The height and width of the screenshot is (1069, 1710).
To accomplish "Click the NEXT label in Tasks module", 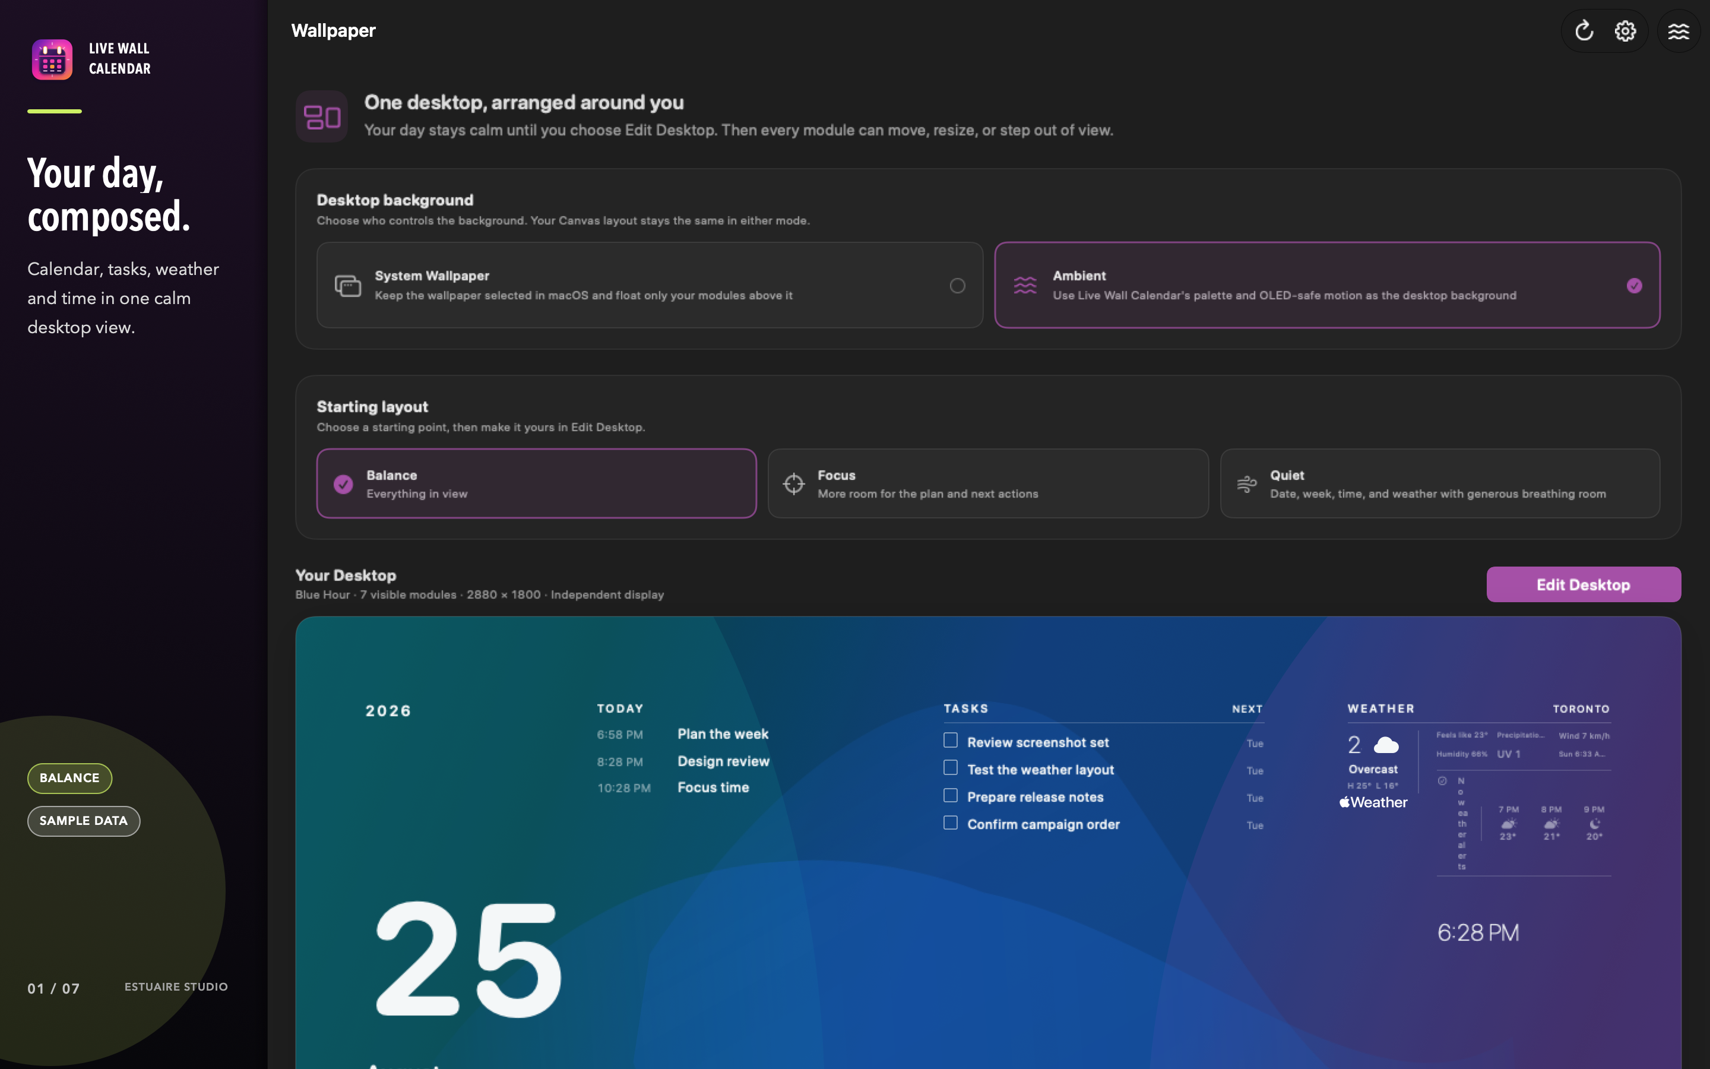I will click(1247, 709).
